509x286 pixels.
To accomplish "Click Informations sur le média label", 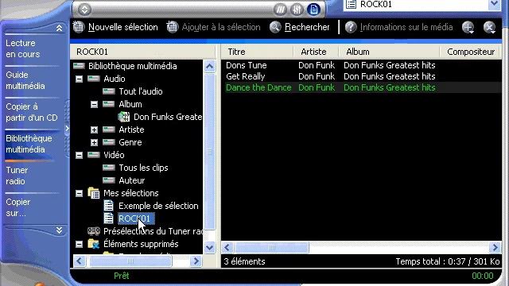I will click(x=406, y=27).
